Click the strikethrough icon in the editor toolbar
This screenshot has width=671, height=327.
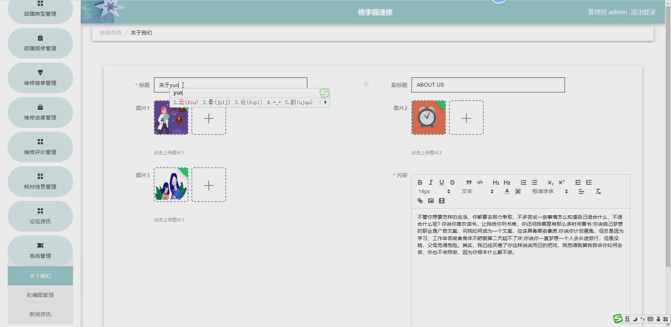452,182
